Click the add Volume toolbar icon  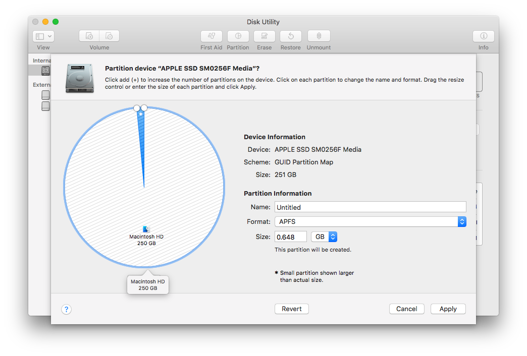coord(89,36)
